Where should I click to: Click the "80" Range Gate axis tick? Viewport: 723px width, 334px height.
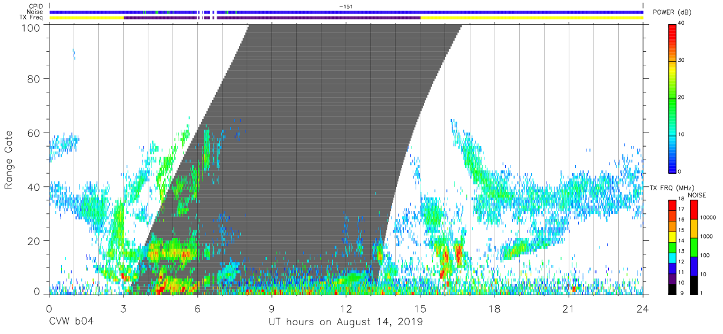tap(34, 79)
